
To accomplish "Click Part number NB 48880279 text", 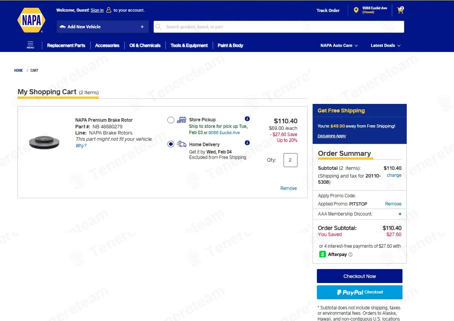I will 107,127.
